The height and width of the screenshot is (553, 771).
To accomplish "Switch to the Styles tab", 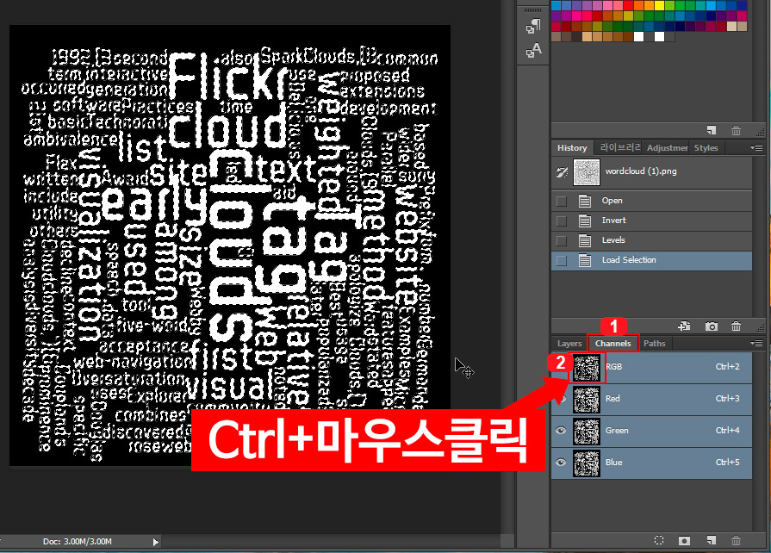I will (706, 147).
